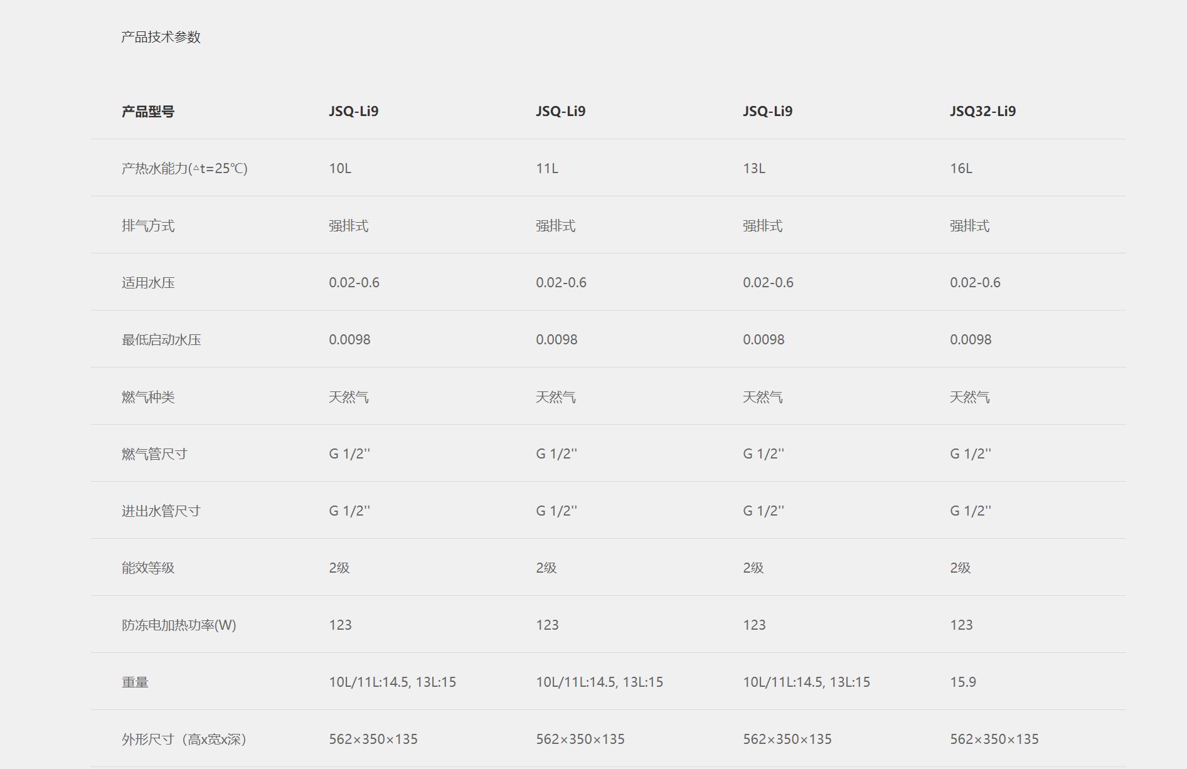Click the 燃气管尺寸 label
The height and width of the screenshot is (769, 1187).
click(154, 454)
